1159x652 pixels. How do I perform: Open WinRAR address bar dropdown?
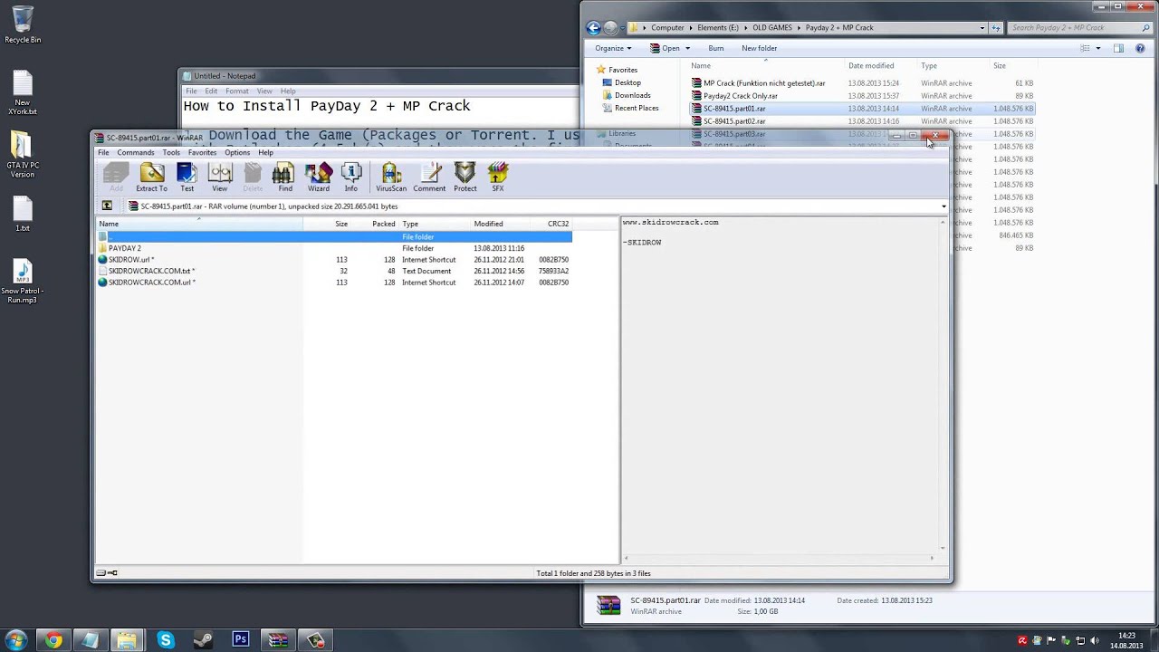tap(943, 206)
